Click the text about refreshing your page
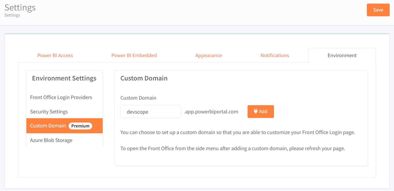 coord(233,148)
